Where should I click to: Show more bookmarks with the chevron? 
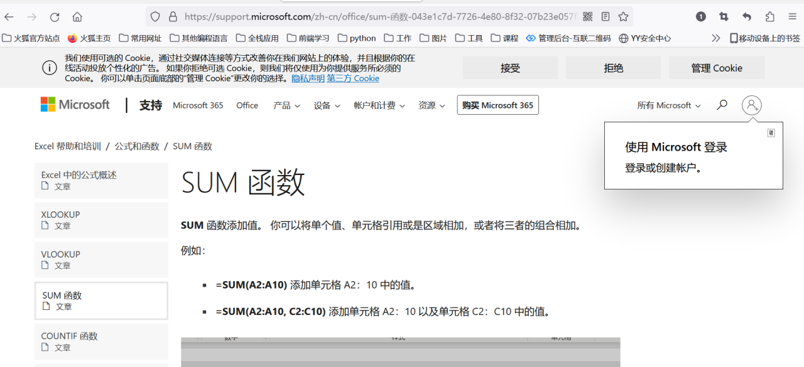pyautogui.click(x=715, y=38)
